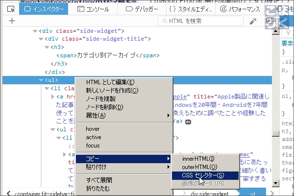Collapse the div class="side-widget" node

pyautogui.click(x=35, y=31)
